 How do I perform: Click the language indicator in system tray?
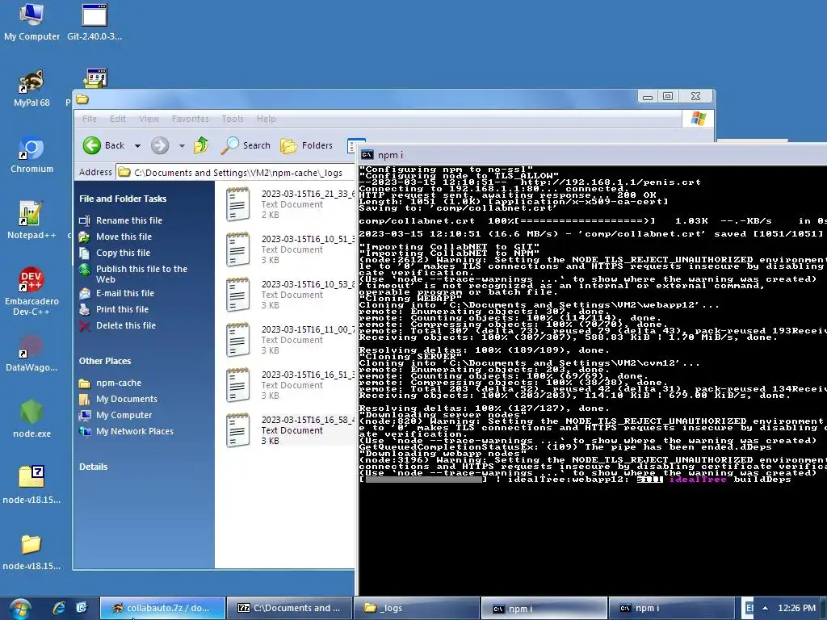[x=749, y=609]
